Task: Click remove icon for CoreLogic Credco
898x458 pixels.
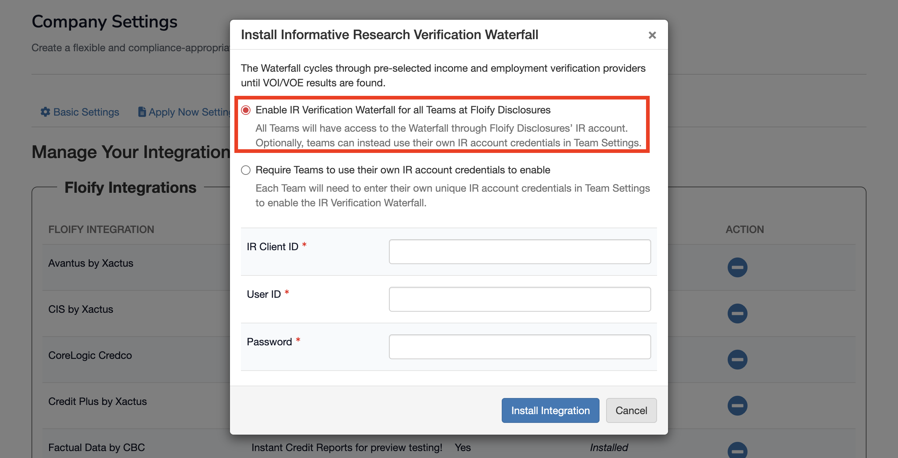Action: [737, 360]
